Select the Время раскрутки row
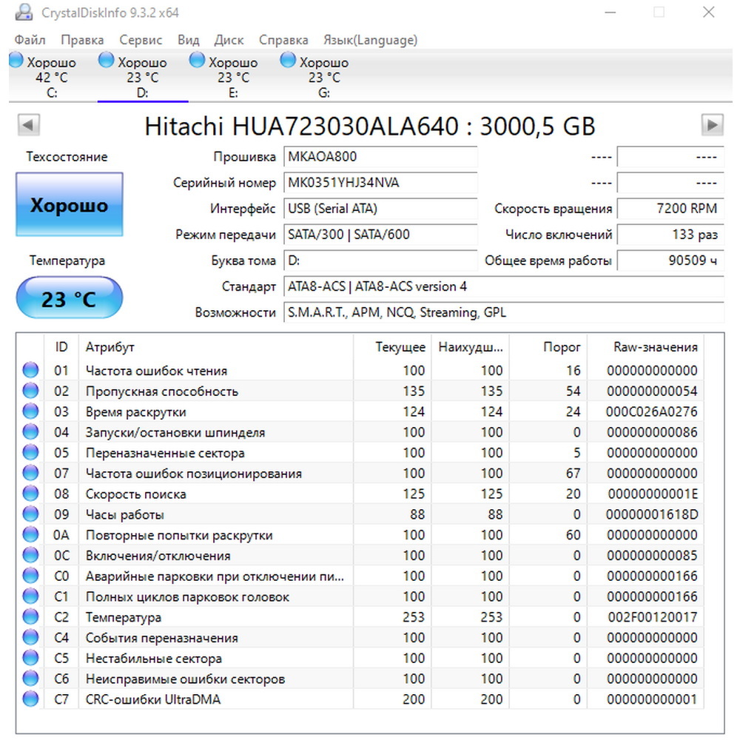 pos(362,411)
